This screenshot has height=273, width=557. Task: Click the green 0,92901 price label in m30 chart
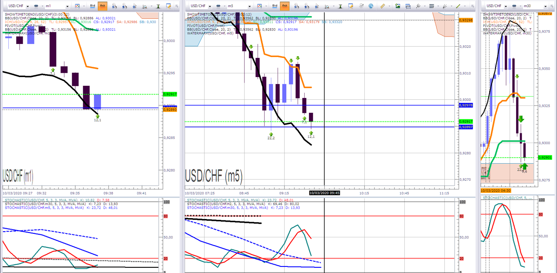coord(544,158)
